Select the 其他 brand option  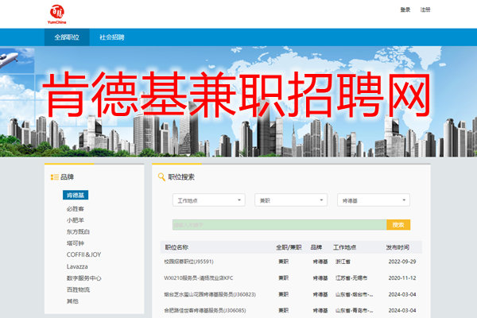tap(72, 301)
